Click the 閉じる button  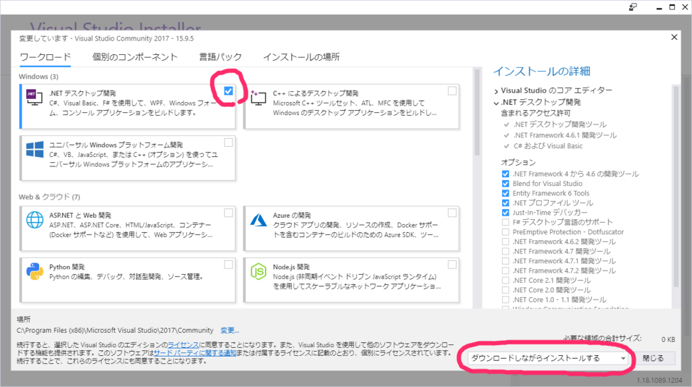click(x=653, y=359)
